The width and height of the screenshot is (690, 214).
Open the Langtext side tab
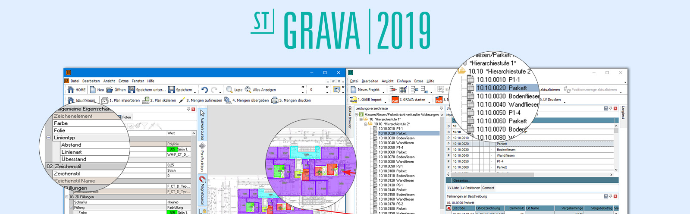[x=623, y=113]
